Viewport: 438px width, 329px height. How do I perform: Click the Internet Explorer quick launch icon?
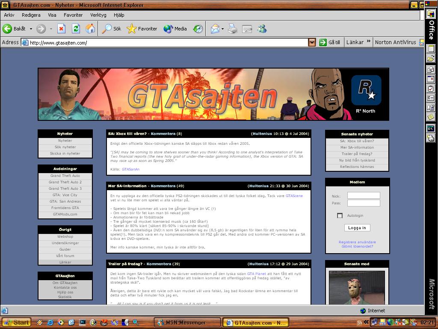point(50,323)
